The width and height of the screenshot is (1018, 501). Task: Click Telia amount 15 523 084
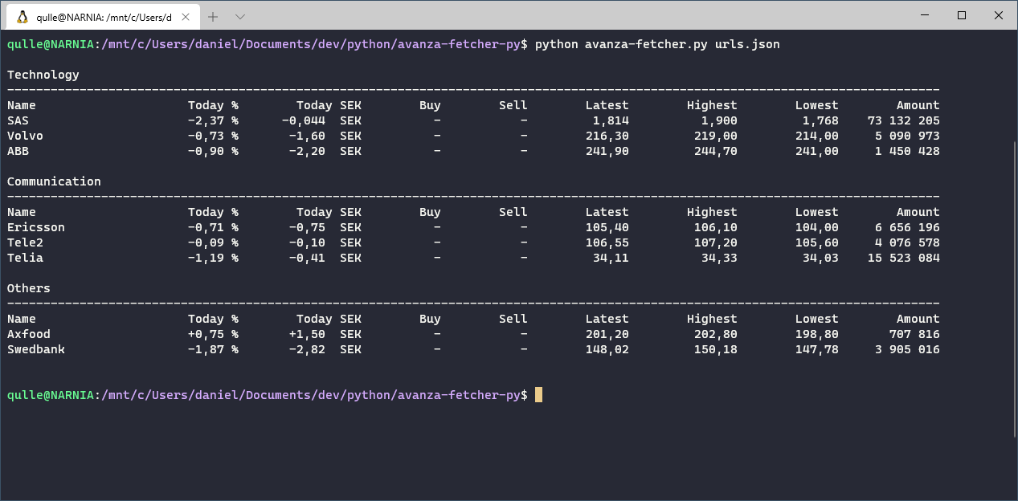click(x=904, y=258)
